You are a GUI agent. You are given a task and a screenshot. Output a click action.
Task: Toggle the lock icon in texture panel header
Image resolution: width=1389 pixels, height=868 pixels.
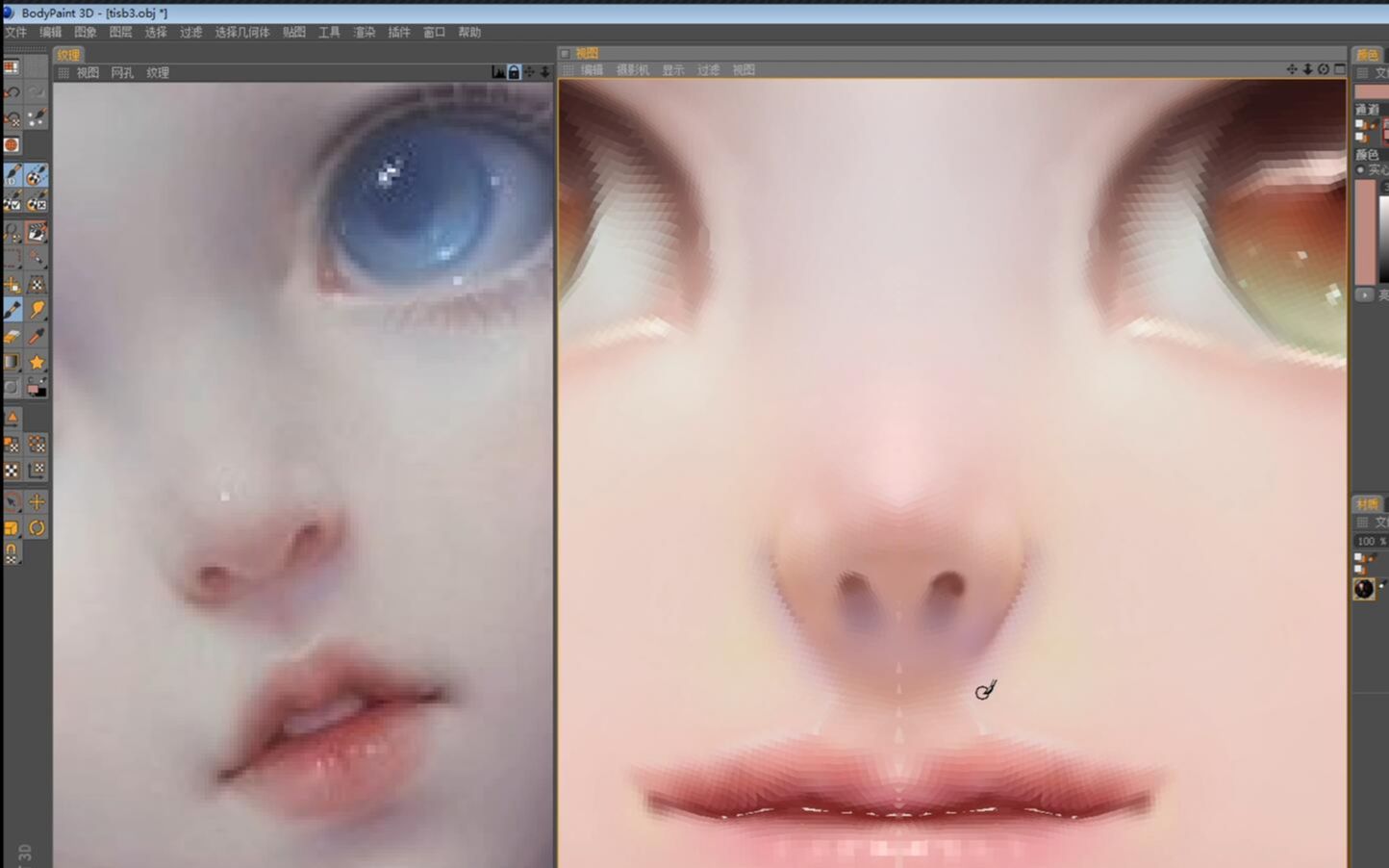coord(514,72)
